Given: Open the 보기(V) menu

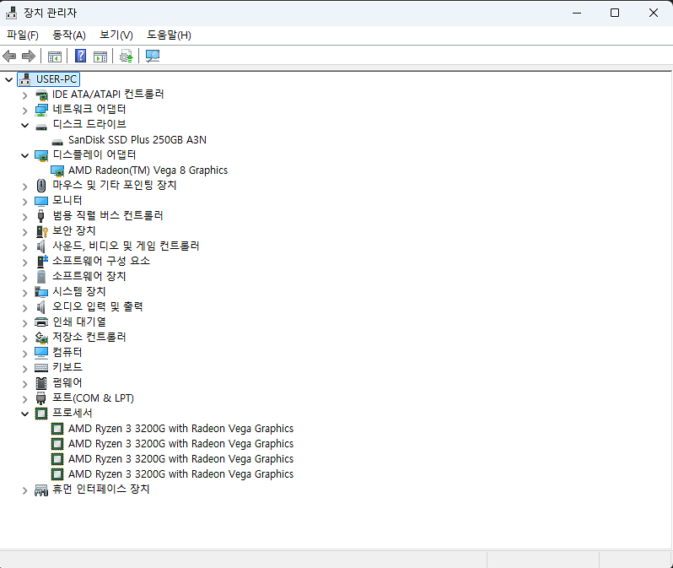Looking at the screenshot, I should pos(116,35).
